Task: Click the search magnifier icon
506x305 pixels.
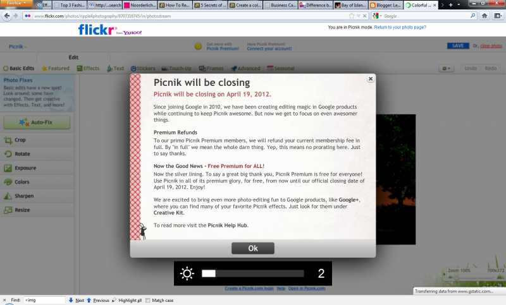Action: coord(472,15)
